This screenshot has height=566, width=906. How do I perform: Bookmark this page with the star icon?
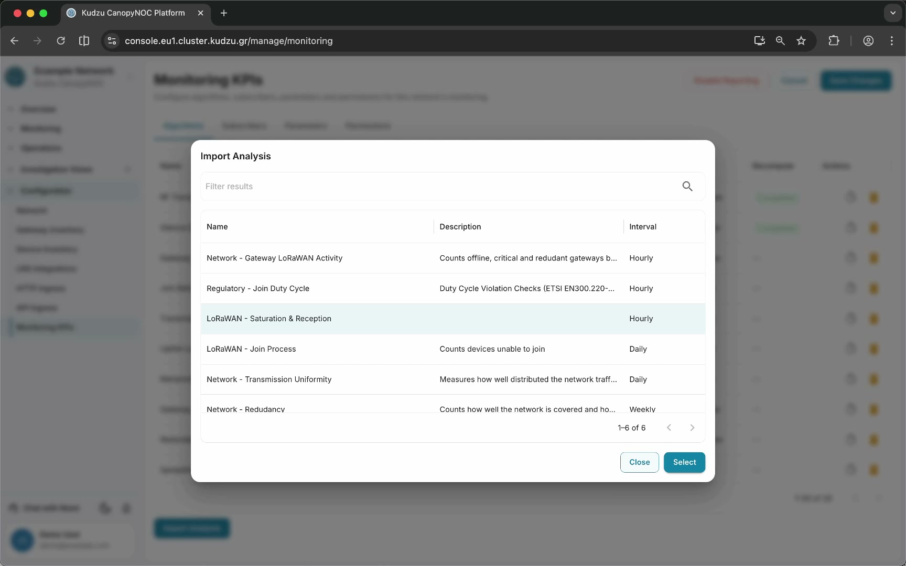coord(801,41)
